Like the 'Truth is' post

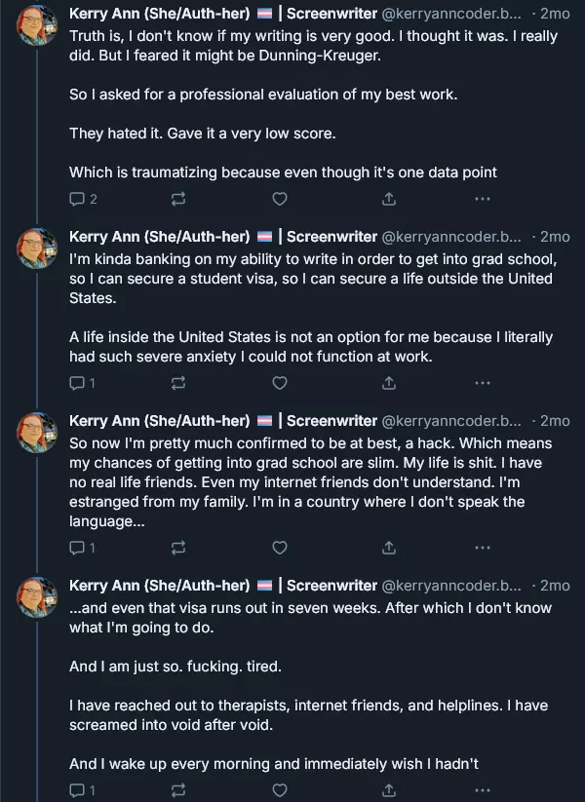tap(280, 199)
